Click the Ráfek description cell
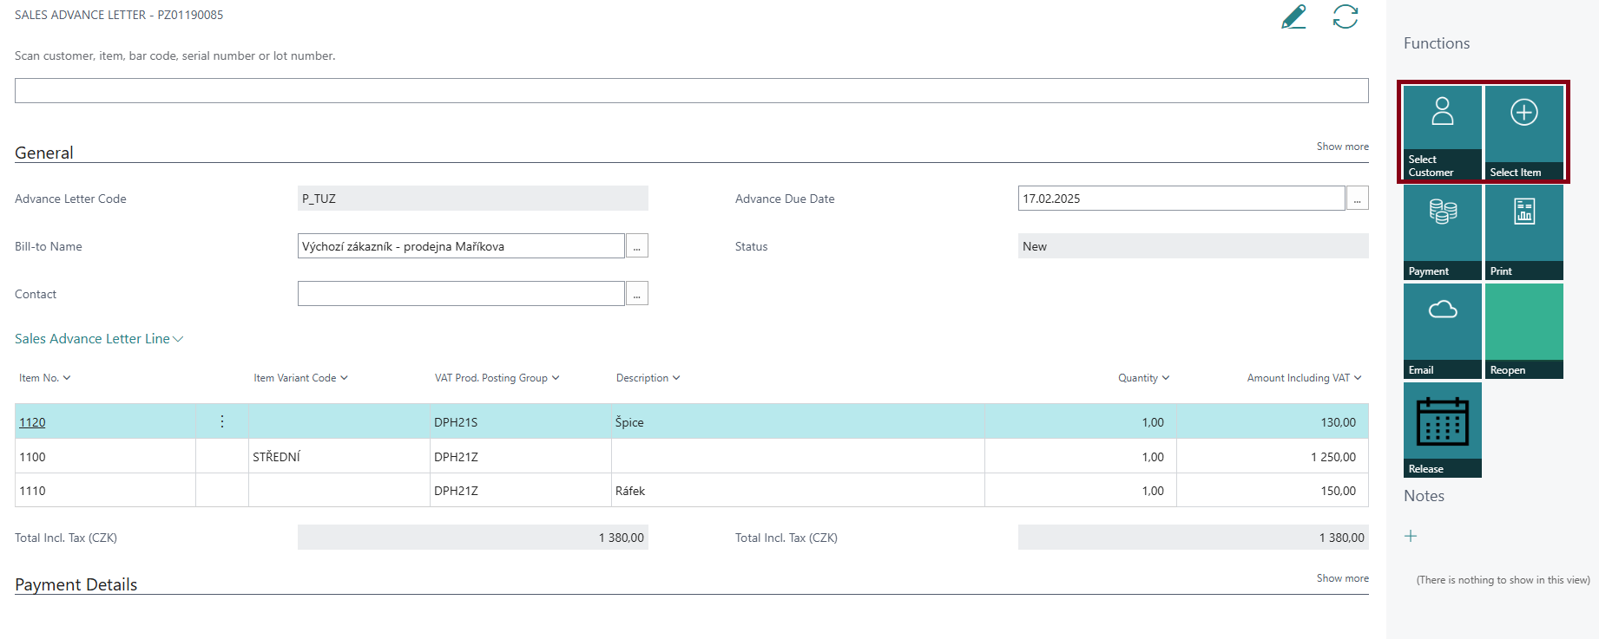The height and width of the screenshot is (639, 1599). [x=798, y=491]
